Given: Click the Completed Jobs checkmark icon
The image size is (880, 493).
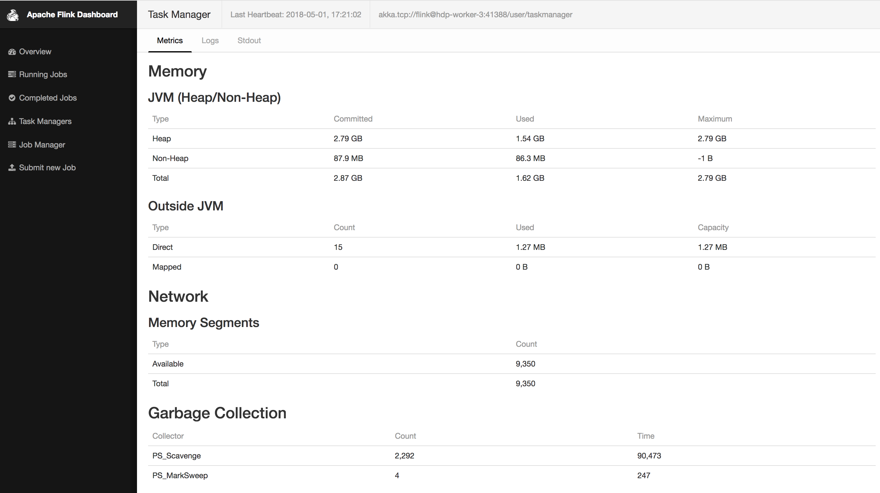Looking at the screenshot, I should click(12, 98).
